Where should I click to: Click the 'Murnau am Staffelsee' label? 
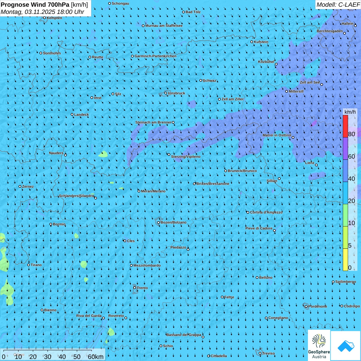[x=164, y=26]
